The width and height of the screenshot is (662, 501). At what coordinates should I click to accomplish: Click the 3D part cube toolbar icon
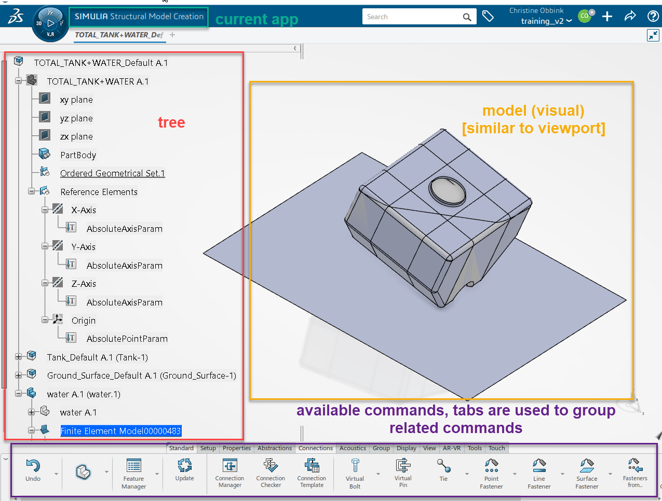[x=84, y=472]
